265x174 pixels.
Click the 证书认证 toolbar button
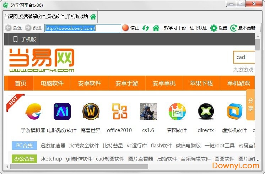point(199,28)
